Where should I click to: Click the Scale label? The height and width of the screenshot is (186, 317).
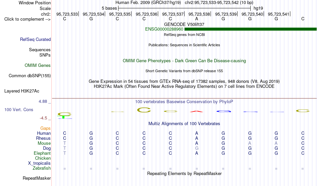tap(45, 8)
